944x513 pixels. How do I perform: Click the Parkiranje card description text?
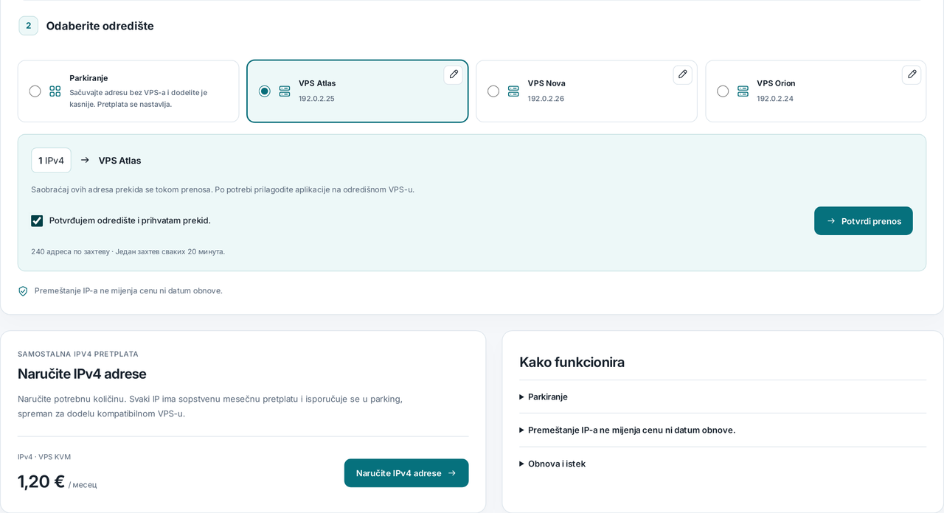tap(139, 98)
